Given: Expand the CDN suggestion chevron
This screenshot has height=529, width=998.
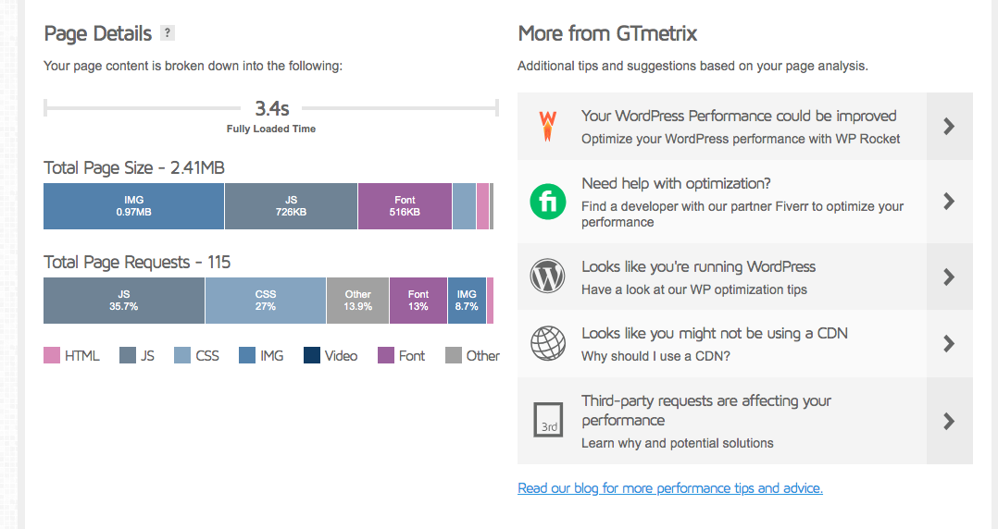Looking at the screenshot, I should coord(949,343).
